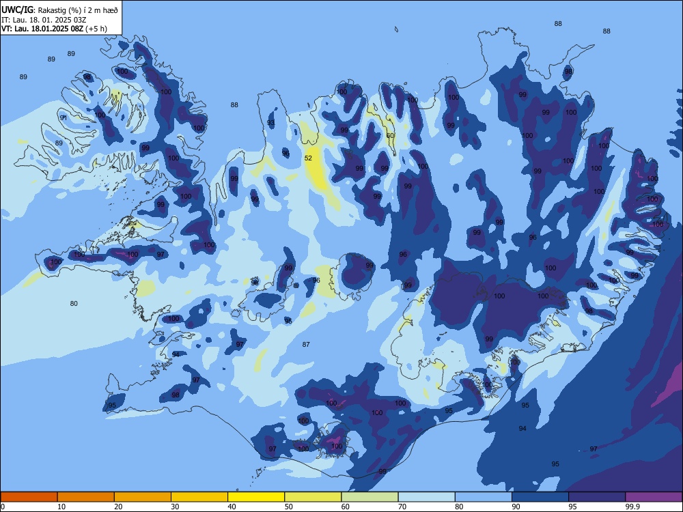Click the 95–99.9 indigo legend swatch

[x=597, y=497]
